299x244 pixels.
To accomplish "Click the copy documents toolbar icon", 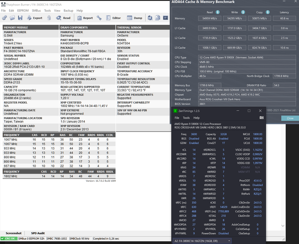I will coord(158,18).
